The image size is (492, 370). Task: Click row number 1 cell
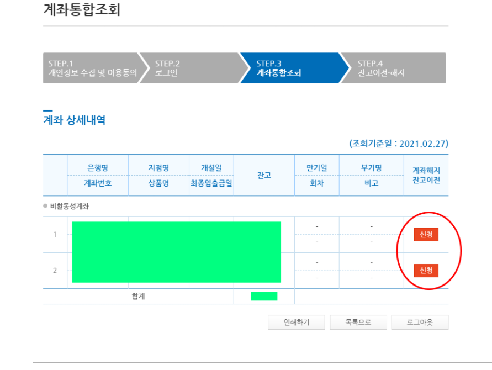[55, 235]
